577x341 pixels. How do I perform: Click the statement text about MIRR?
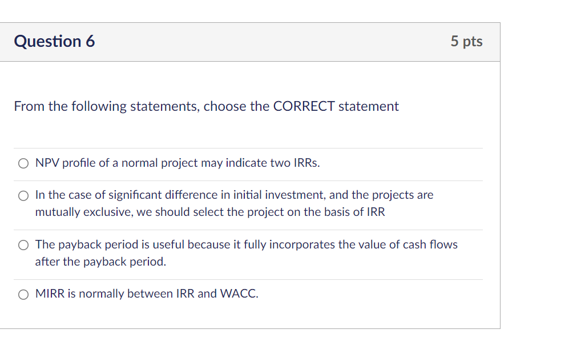[x=146, y=294]
